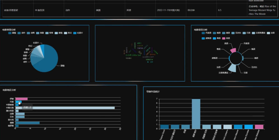Click the 中国大陆 horizontal bar
The height and width of the screenshot is (140, 279).
tap(65, 108)
